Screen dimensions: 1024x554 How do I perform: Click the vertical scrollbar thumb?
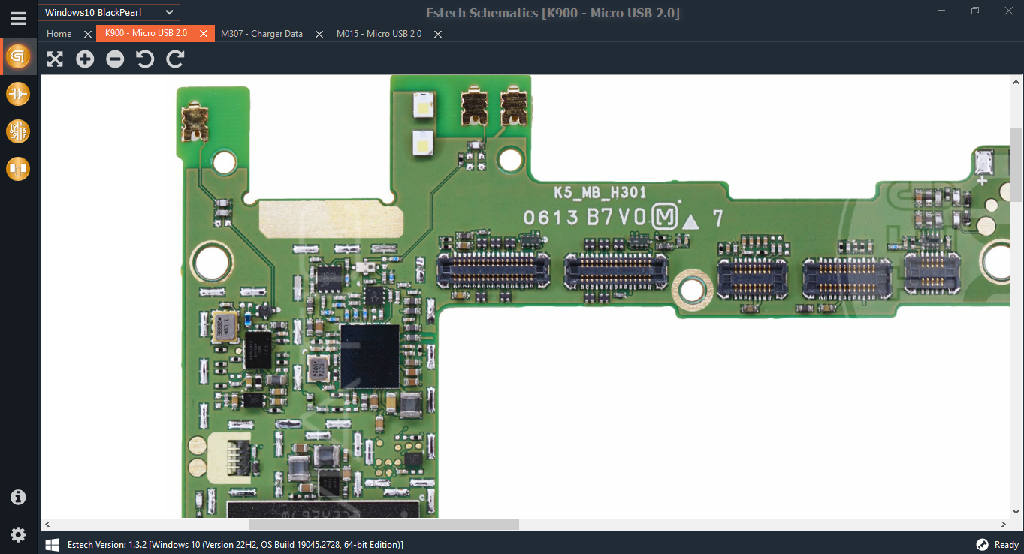[x=1016, y=164]
